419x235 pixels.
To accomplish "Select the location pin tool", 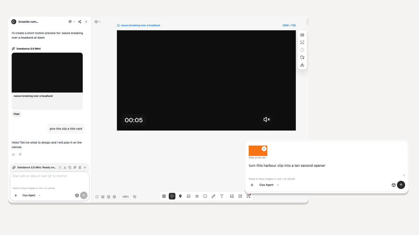I will [x=181, y=196].
